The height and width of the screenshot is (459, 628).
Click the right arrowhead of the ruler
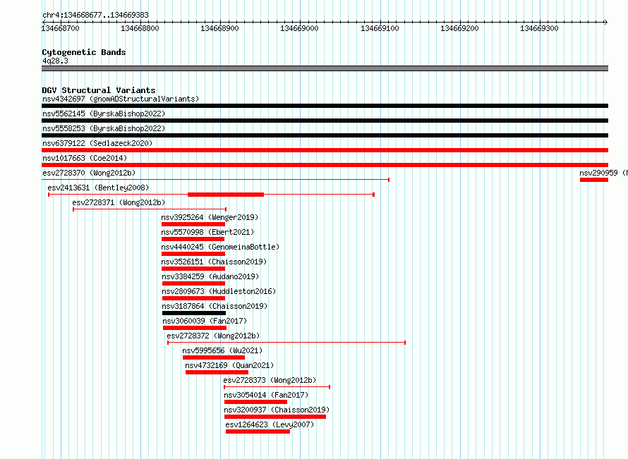tap(606, 22)
